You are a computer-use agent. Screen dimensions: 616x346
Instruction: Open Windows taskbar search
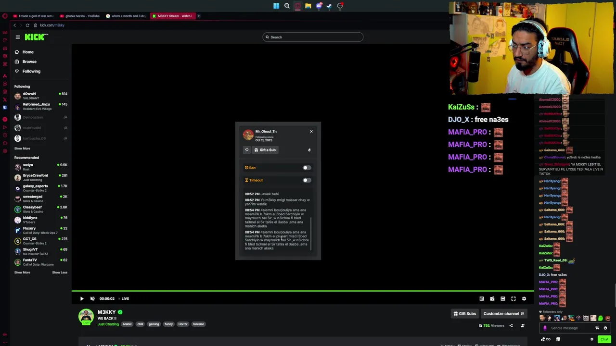(x=287, y=6)
